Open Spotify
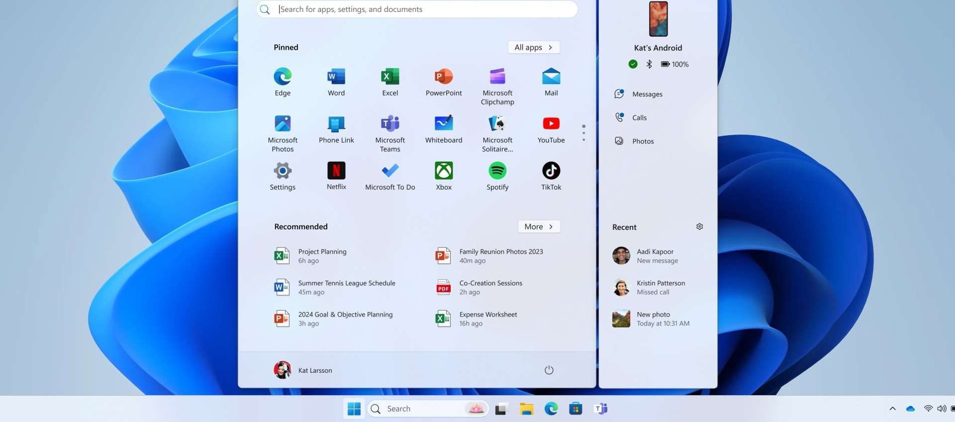The image size is (955, 422). click(497, 176)
